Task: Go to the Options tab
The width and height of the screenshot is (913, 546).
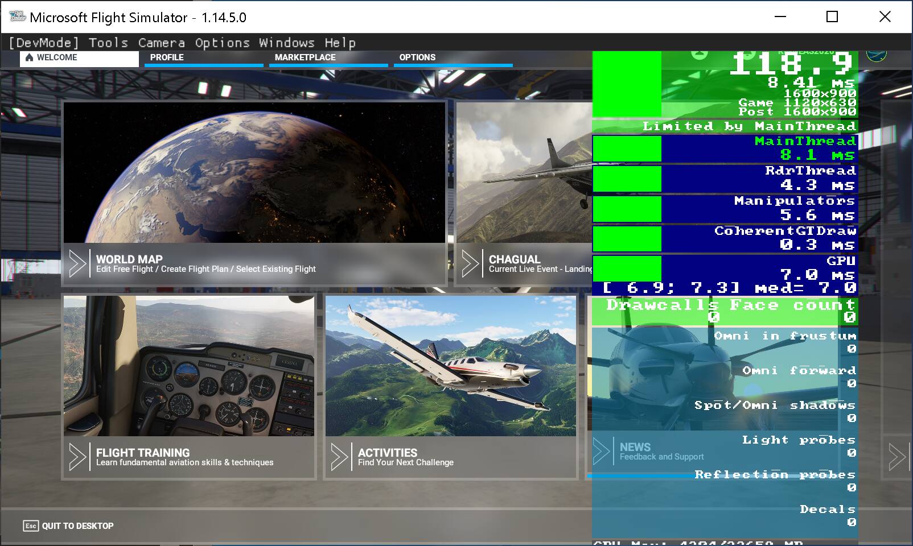Action: click(x=417, y=57)
